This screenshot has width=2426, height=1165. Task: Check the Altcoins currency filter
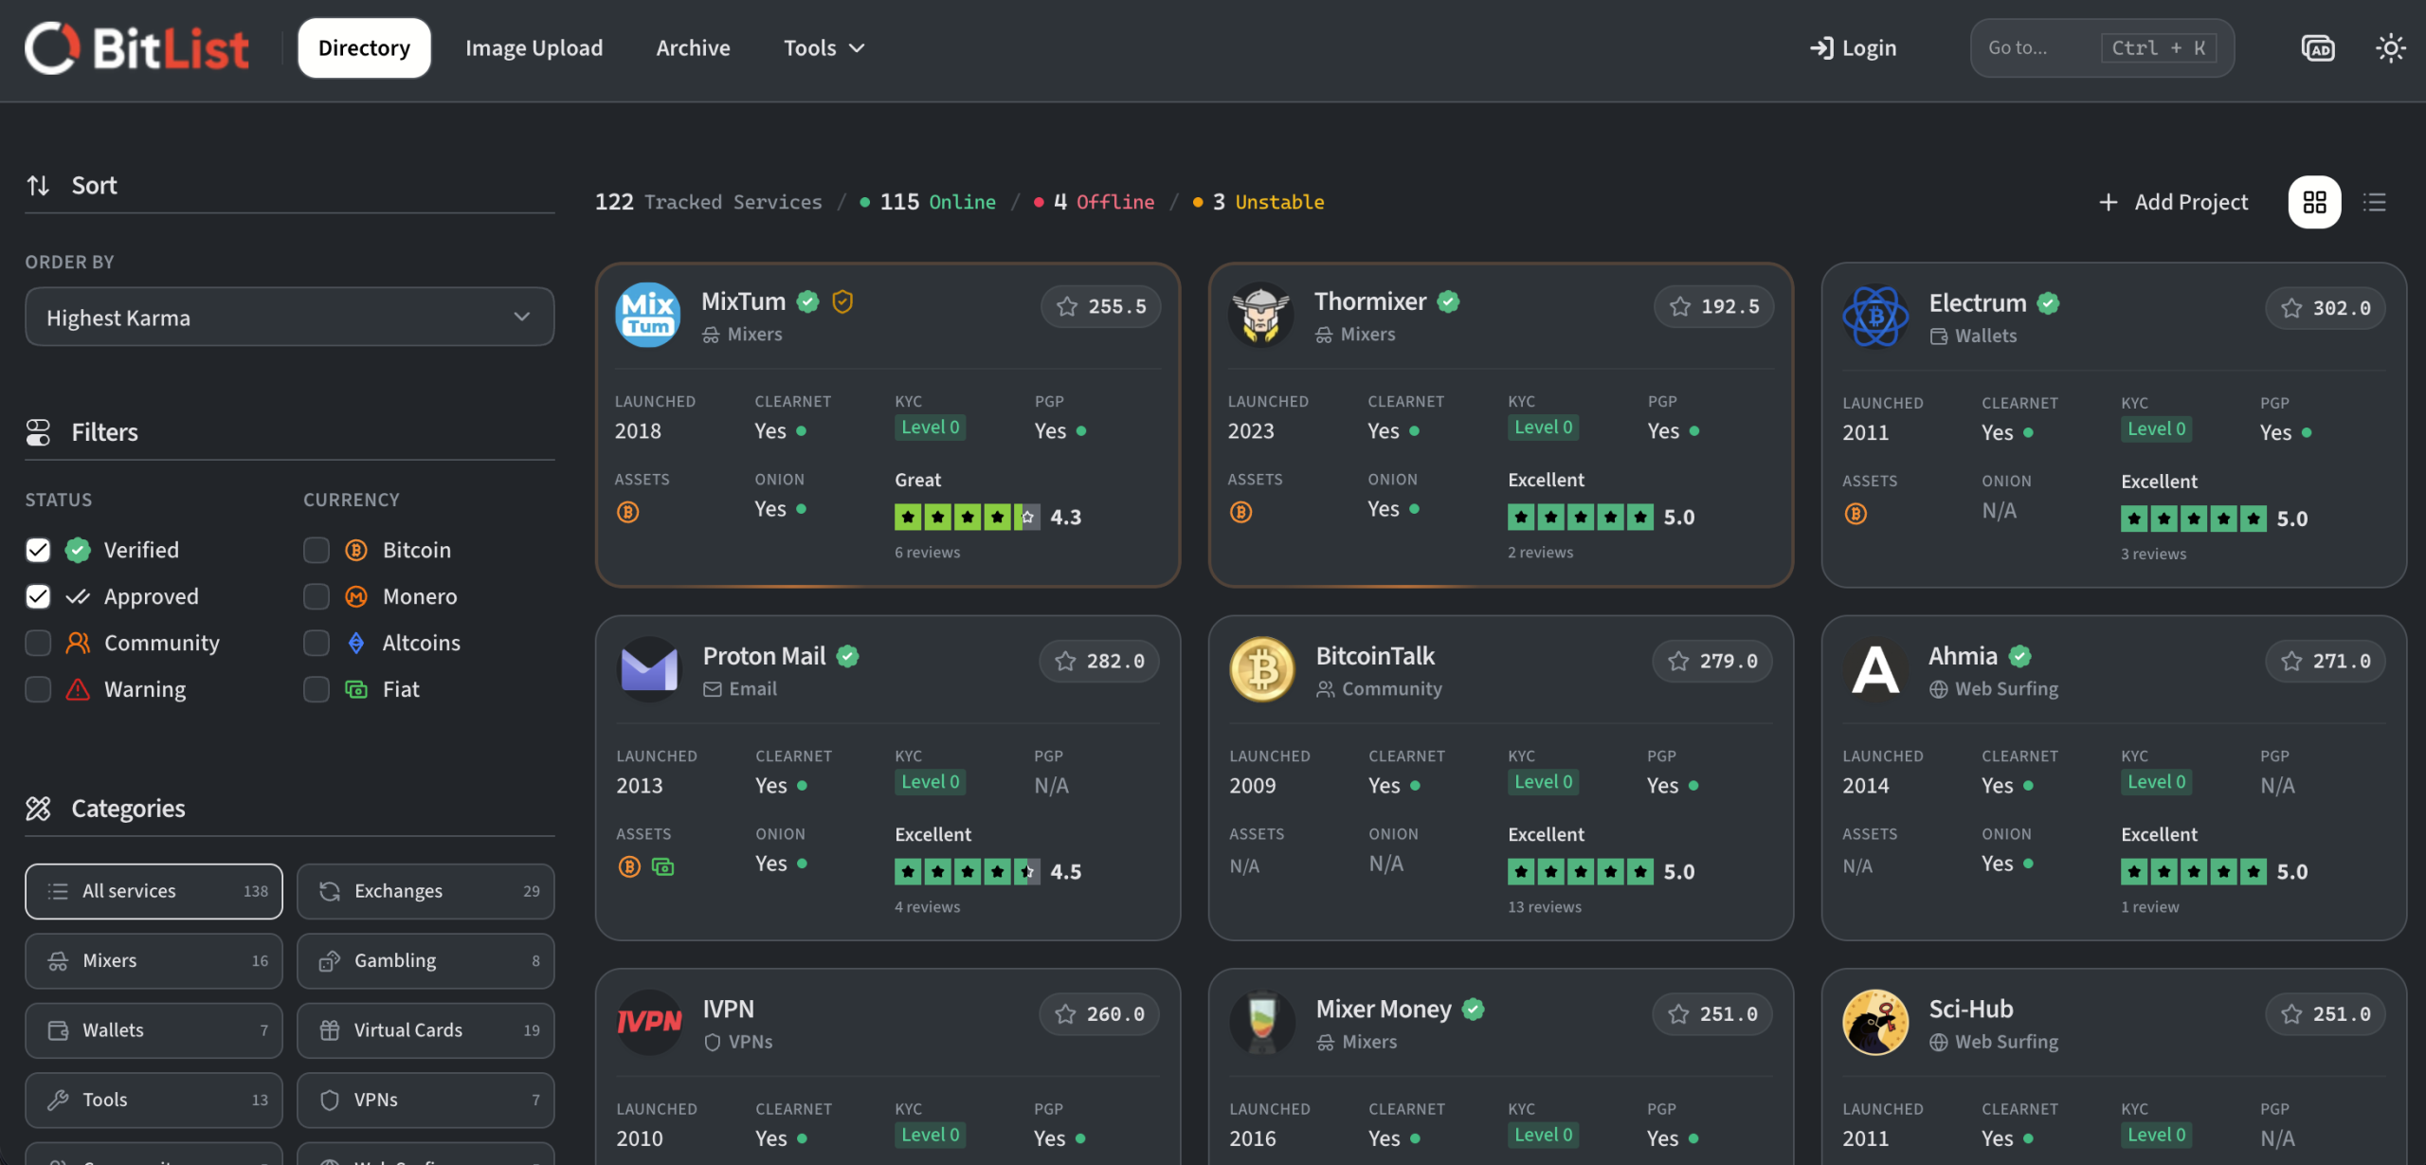click(x=317, y=643)
